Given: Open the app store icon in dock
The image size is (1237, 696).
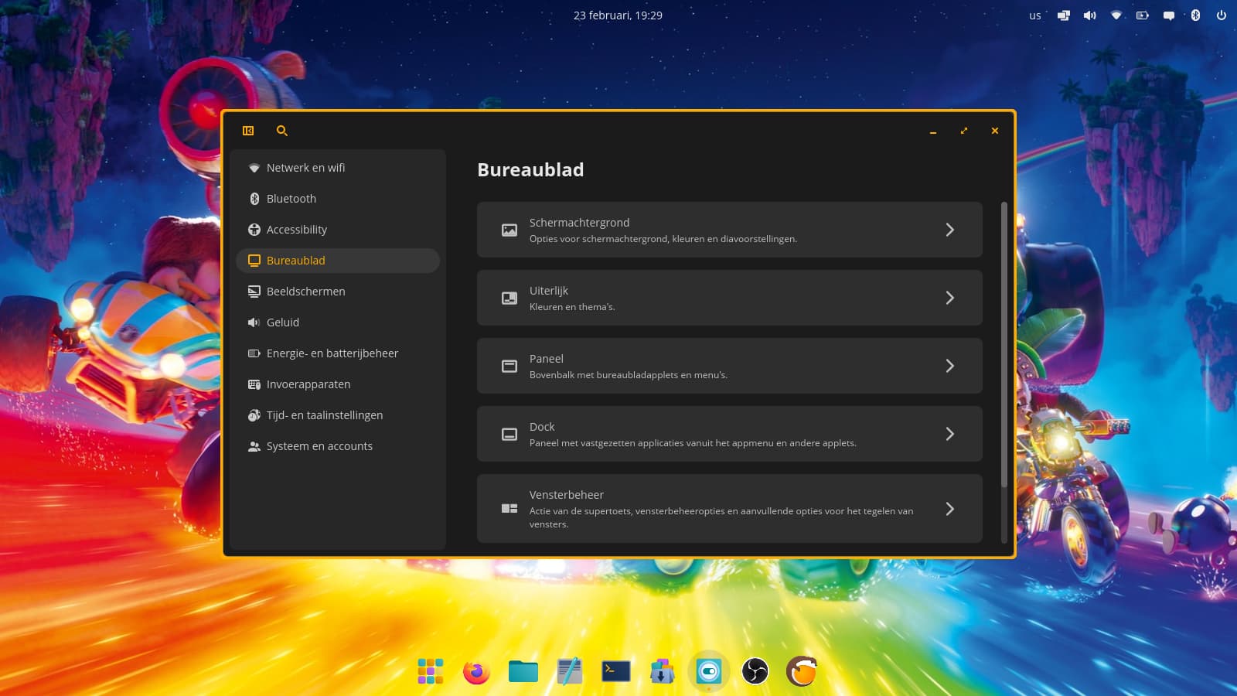Looking at the screenshot, I should point(663,671).
